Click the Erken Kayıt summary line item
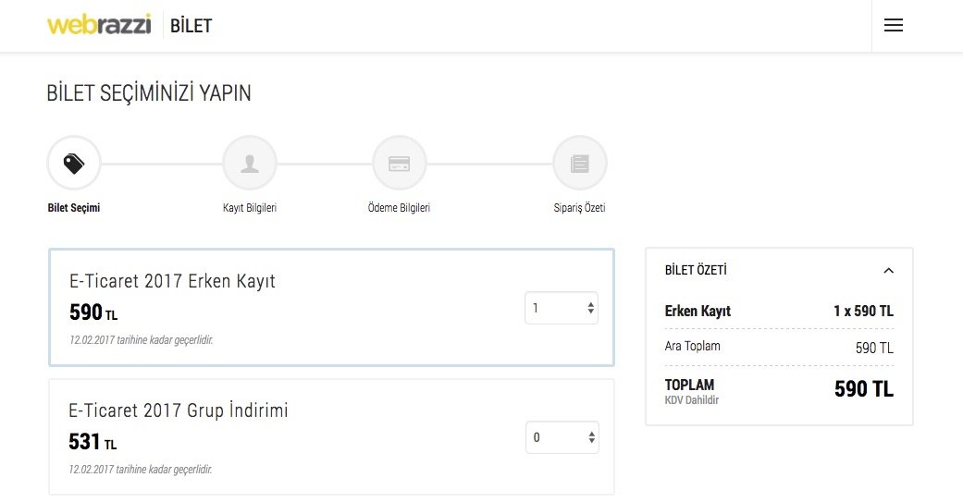The height and width of the screenshot is (502, 963). (698, 311)
